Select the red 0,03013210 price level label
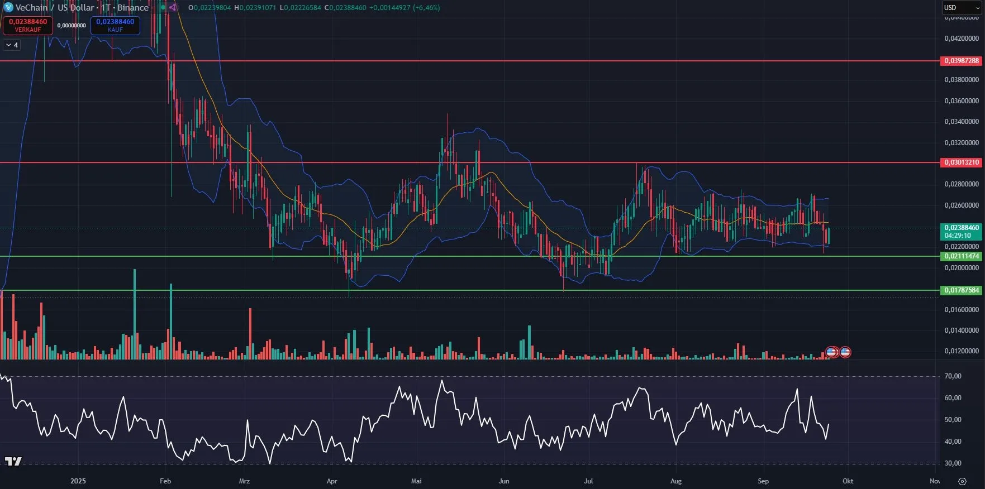The image size is (985, 489). click(x=962, y=162)
